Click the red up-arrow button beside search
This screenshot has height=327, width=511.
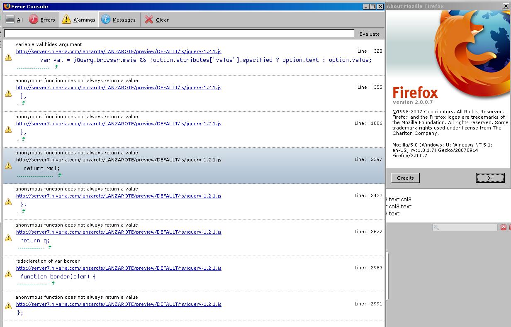click(x=504, y=227)
